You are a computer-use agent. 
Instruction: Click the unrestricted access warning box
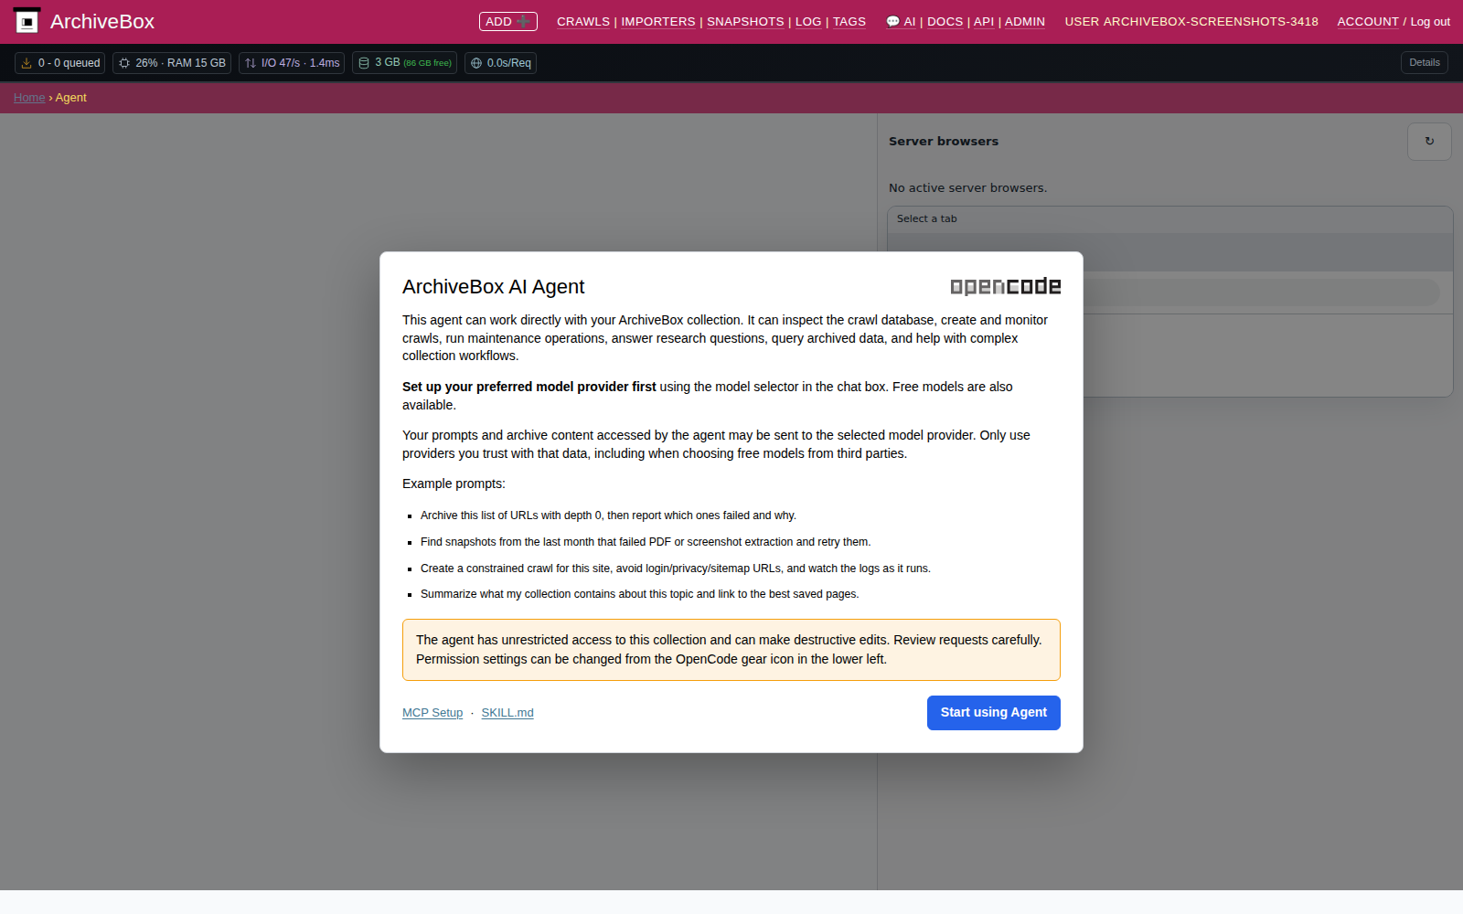731,650
